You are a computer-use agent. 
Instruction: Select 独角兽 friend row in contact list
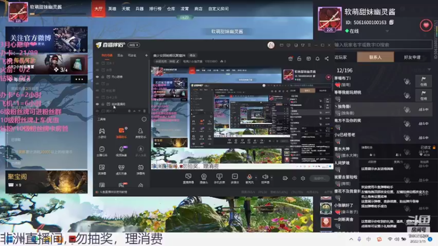(x=383, y=109)
